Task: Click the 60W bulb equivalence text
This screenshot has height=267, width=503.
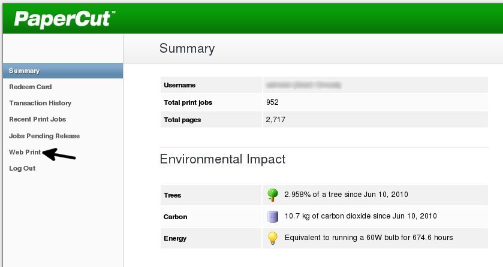Action: (x=369, y=238)
